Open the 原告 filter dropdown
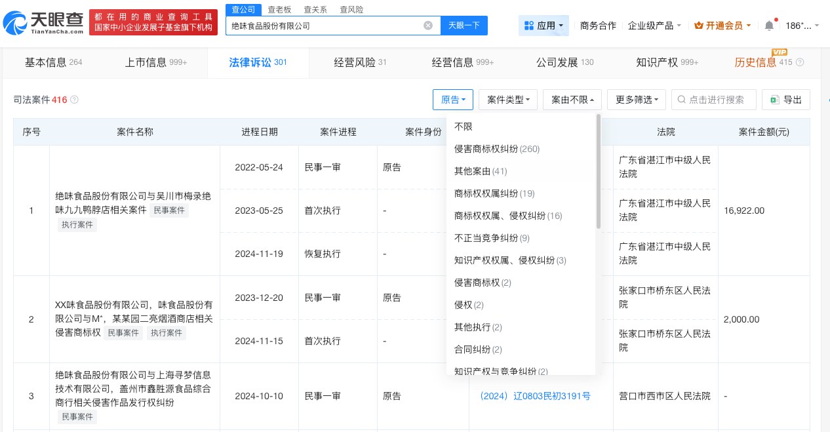 tap(453, 100)
